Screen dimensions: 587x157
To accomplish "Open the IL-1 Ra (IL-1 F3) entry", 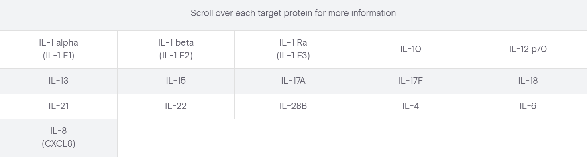I will point(293,49).
